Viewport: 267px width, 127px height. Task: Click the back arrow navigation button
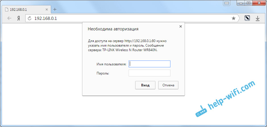(x=9, y=18)
